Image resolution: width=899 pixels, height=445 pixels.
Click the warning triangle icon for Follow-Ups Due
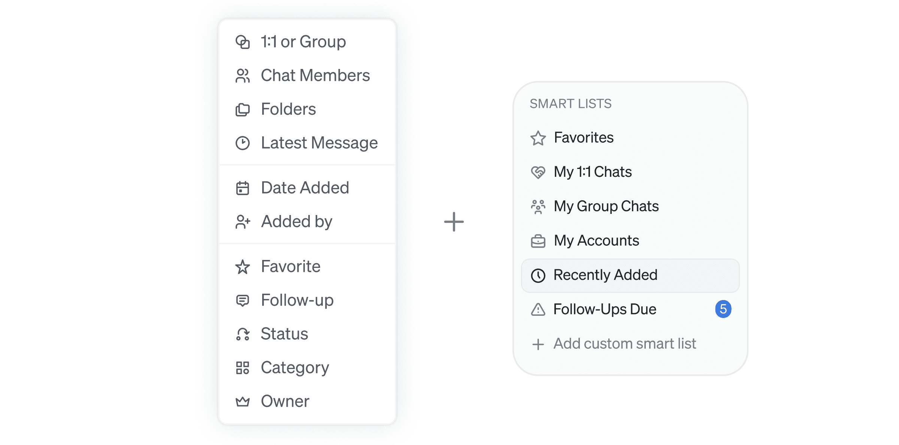coord(538,309)
